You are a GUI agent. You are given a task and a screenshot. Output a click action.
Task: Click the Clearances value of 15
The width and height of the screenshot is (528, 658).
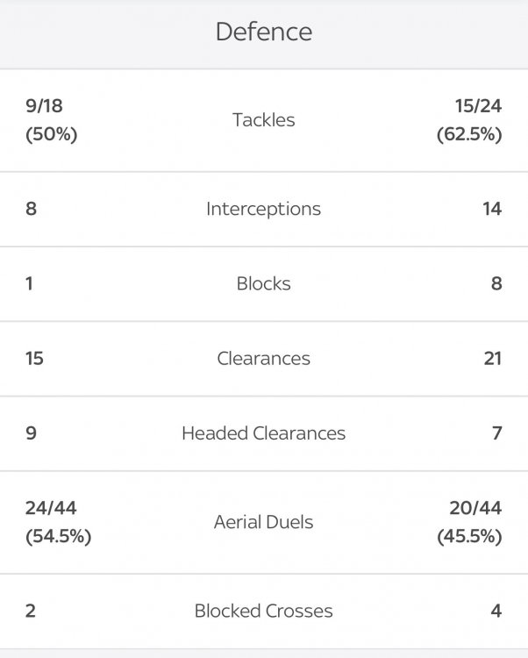(35, 358)
